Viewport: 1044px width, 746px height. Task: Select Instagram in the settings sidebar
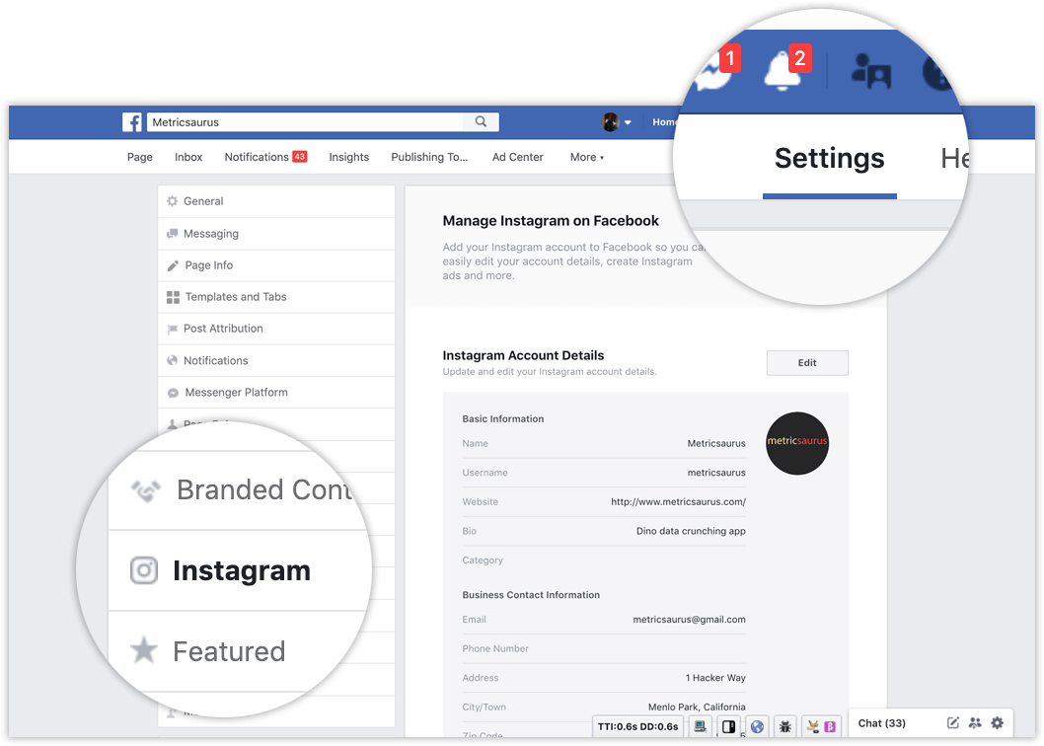coord(240,570)
